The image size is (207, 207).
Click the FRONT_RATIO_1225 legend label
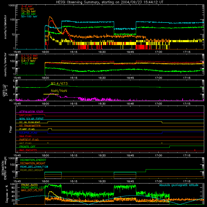(x=34, y=188)
